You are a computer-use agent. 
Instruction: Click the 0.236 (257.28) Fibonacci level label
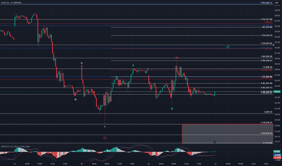tap(266, 19)
